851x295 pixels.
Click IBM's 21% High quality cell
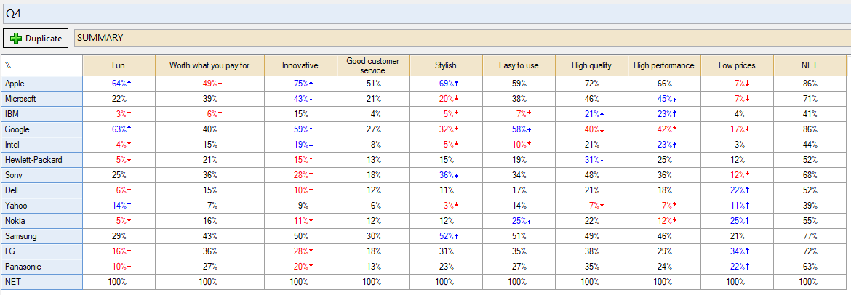(591, 114)
